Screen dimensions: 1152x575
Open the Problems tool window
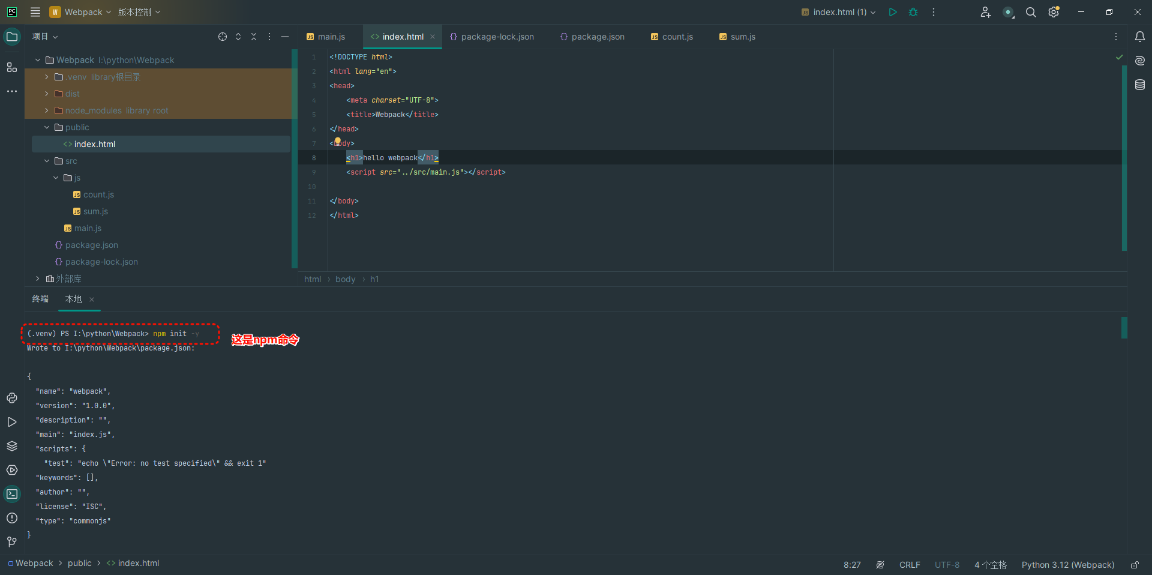tap(12, 518)
